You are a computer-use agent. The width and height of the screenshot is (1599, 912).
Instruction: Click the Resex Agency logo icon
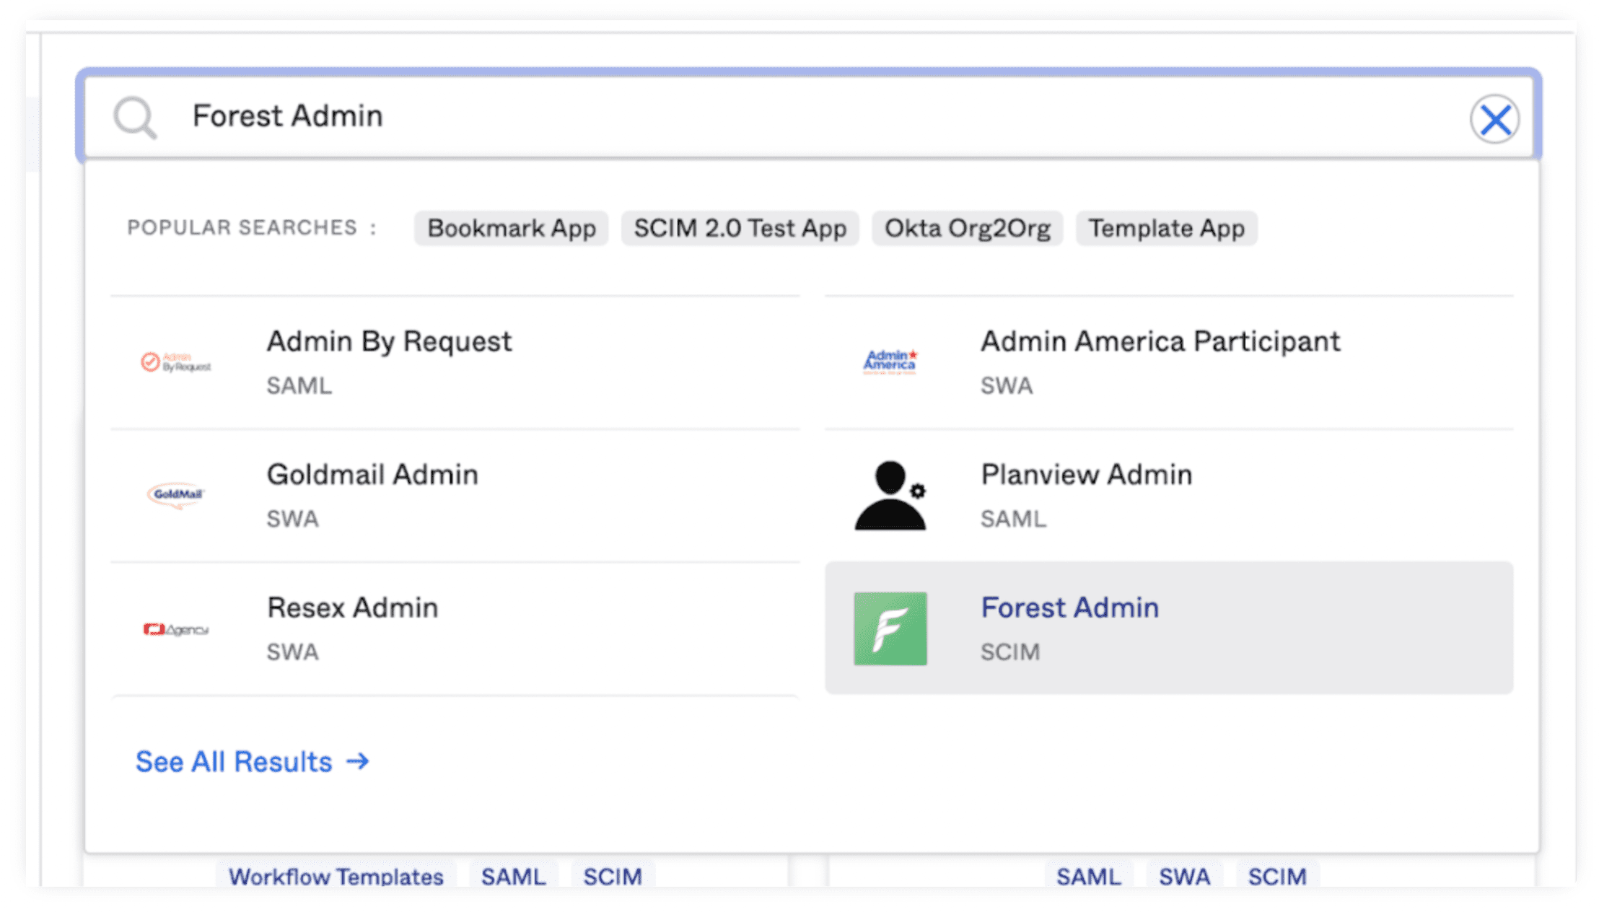[x=175, y=629]
